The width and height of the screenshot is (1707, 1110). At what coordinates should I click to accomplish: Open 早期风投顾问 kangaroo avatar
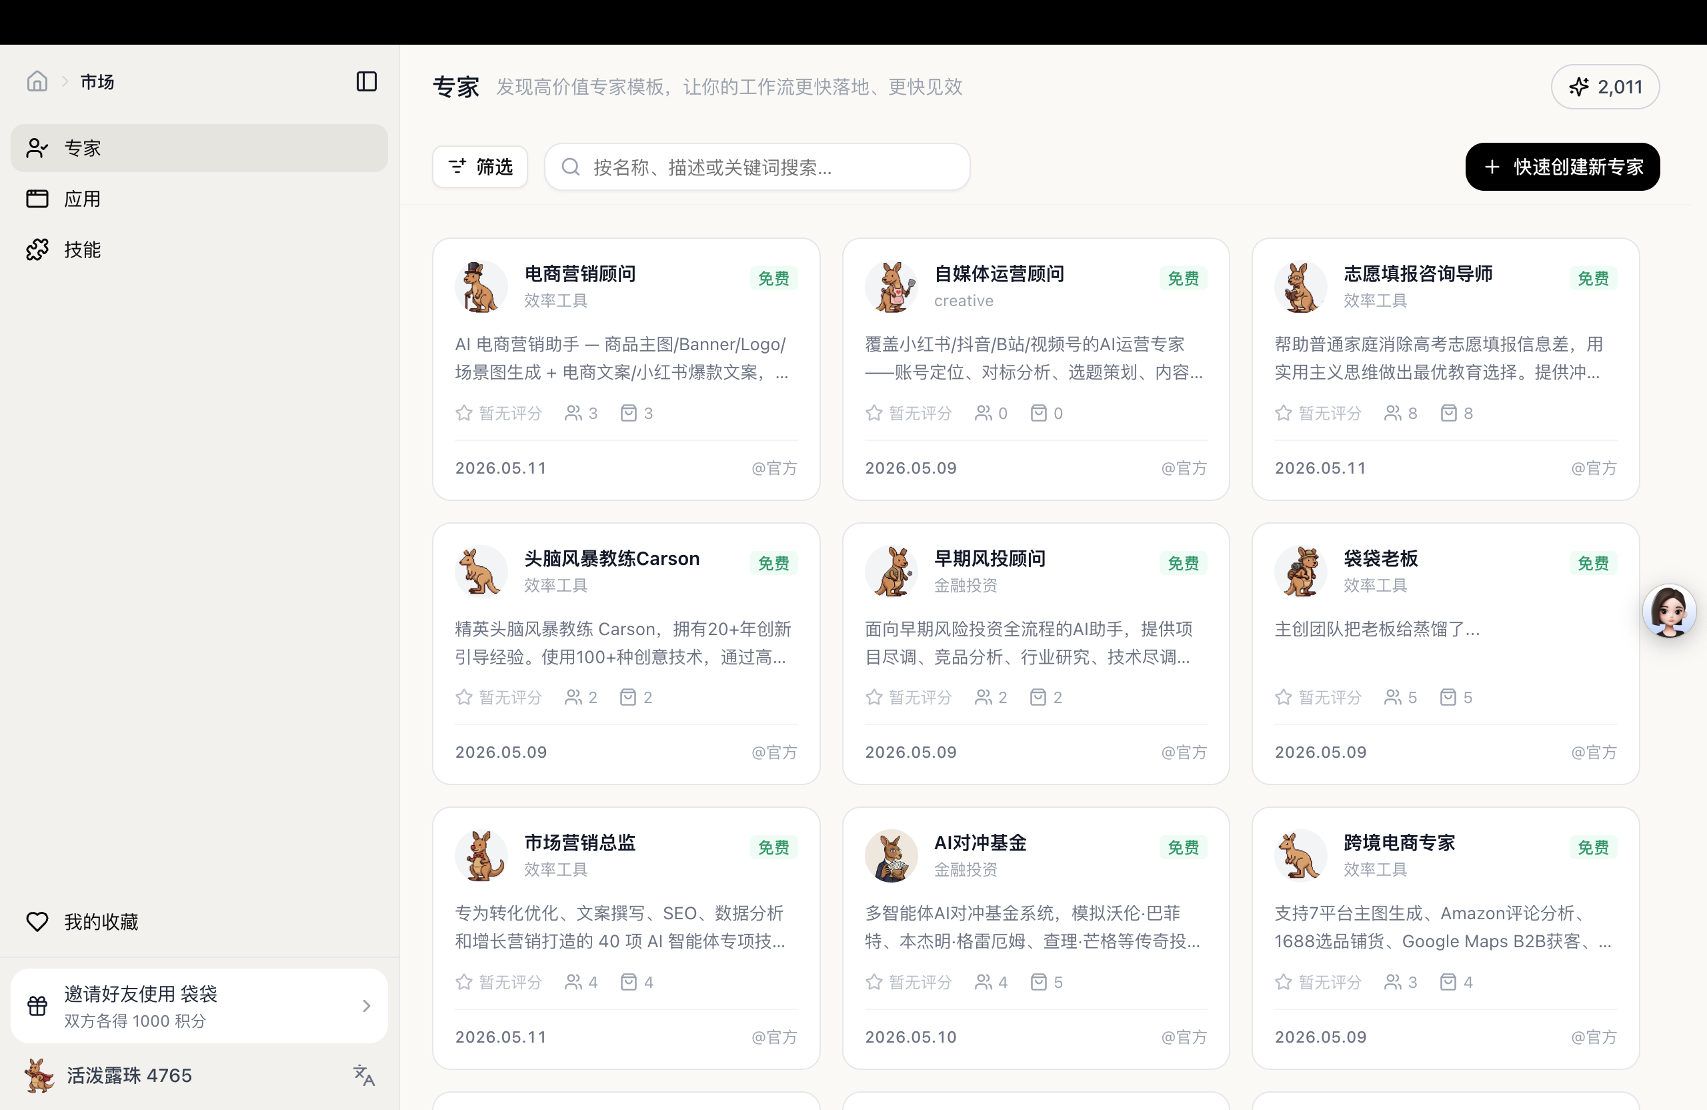(892, 571)
